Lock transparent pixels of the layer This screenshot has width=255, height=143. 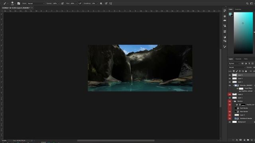[x=234, y=71]
